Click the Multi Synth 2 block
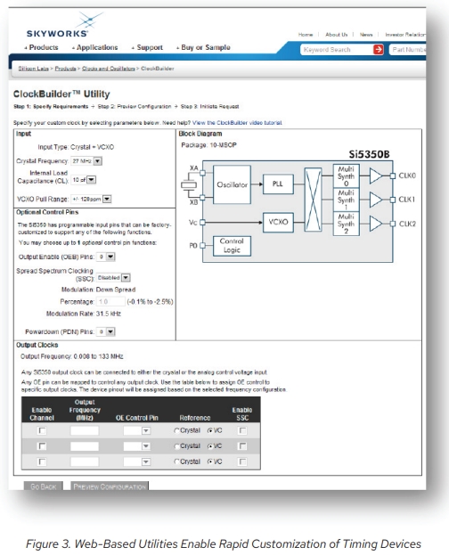The width and height of the screenshot is (449, 555). [346, 224]
